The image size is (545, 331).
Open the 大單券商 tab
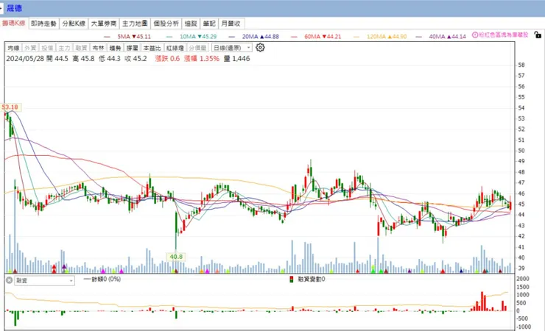[104, 24]
